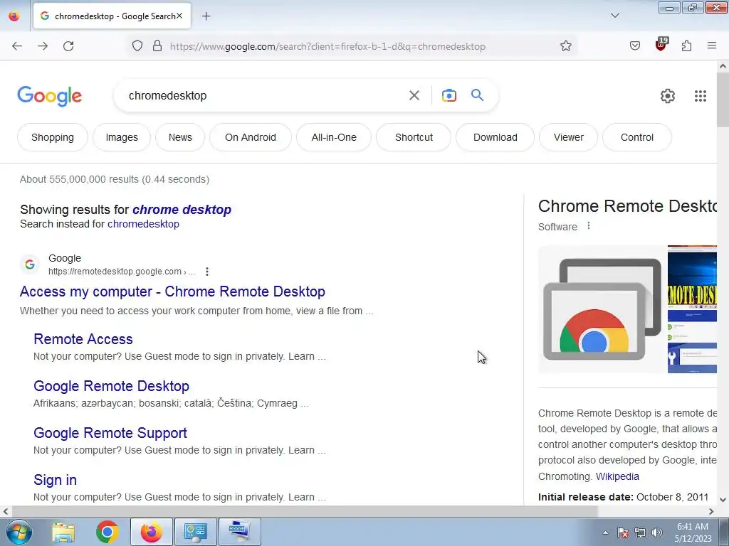Click the horizontal scrollbar thumb
This screenshot has width=729, height=546.
point(305,511)
